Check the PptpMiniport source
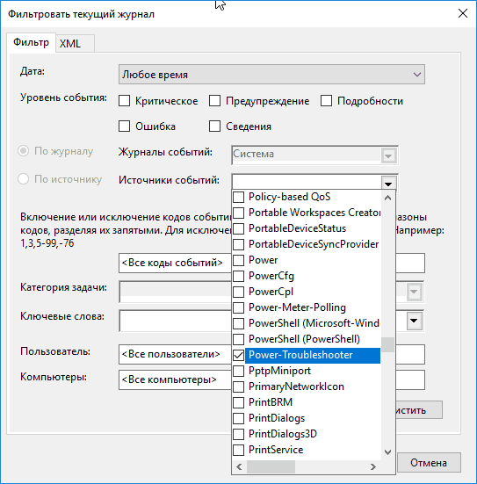 [238, 371]
